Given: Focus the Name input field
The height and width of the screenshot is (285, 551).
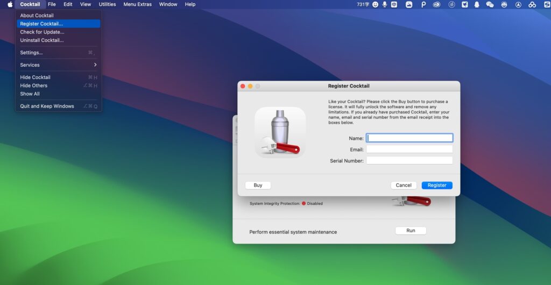Looking at the screenshot, I should click(x=409, y=138).
